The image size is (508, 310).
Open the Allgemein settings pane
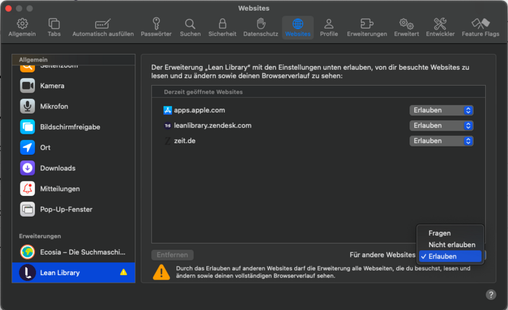(22, 27)
